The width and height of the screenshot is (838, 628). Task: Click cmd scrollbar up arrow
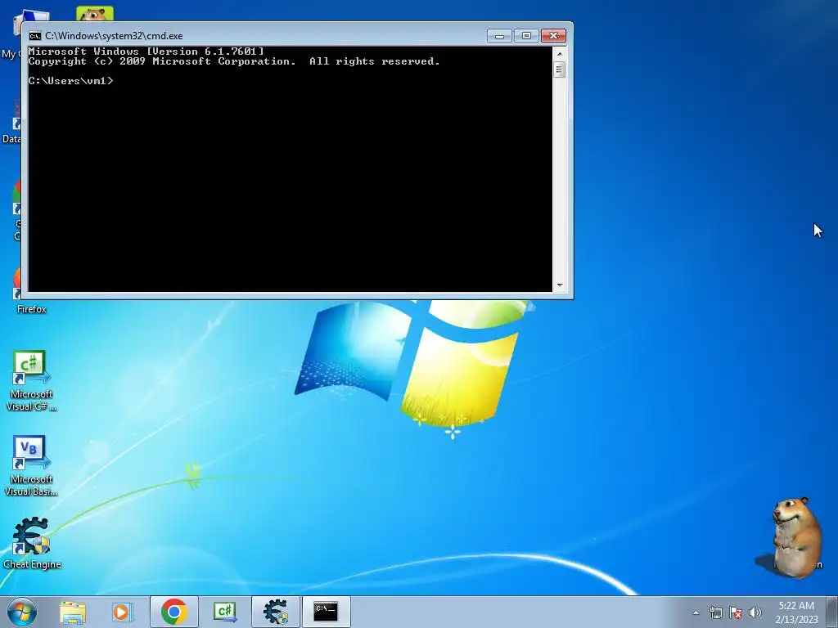tap(560, 54)
